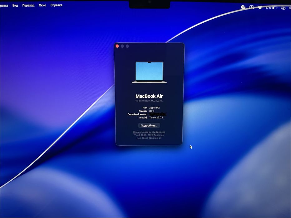Open the Переход menu
Screen dimensions: 291x218
pyautogui.click(x=28, y=6)
